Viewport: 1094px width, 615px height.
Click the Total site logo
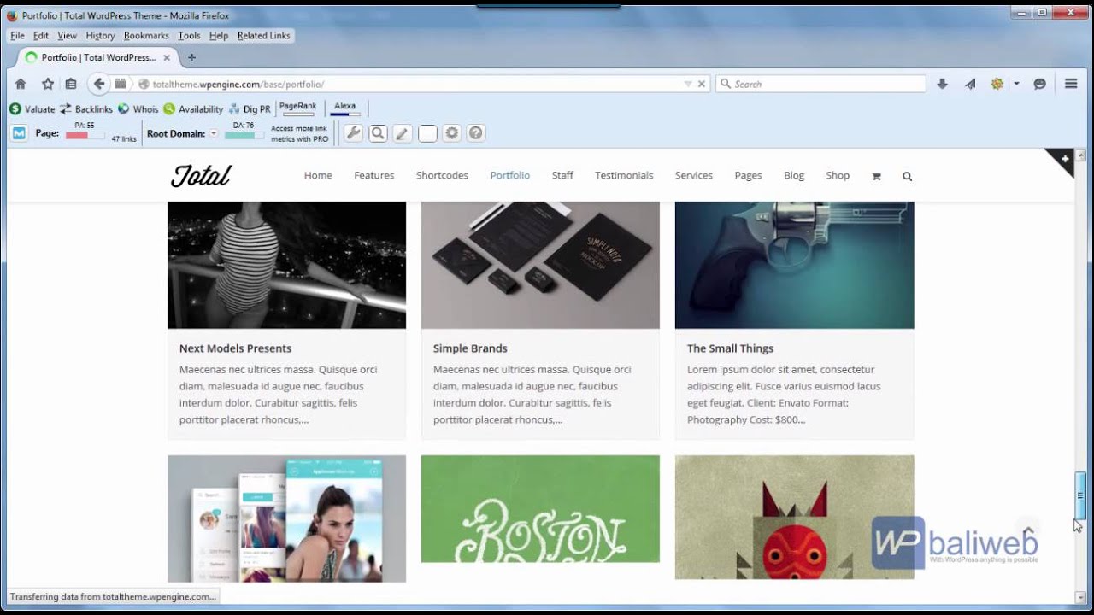tap(201, 175)
